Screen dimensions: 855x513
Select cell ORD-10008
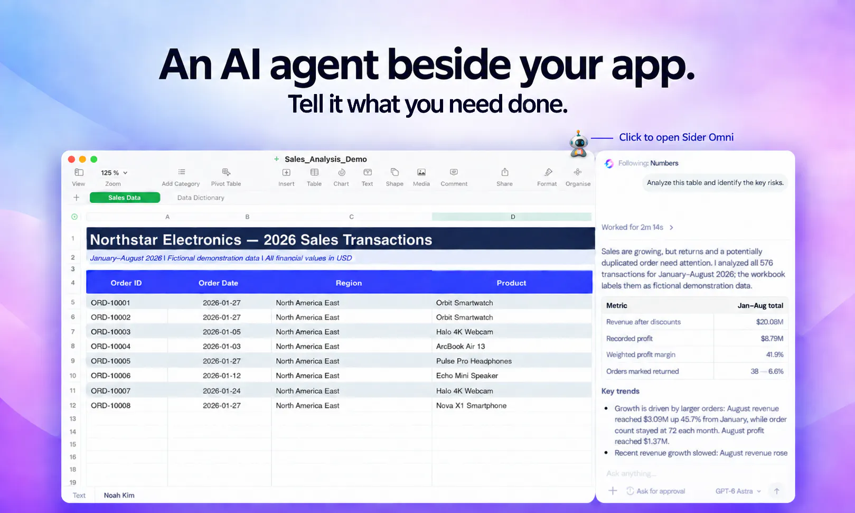127,405
